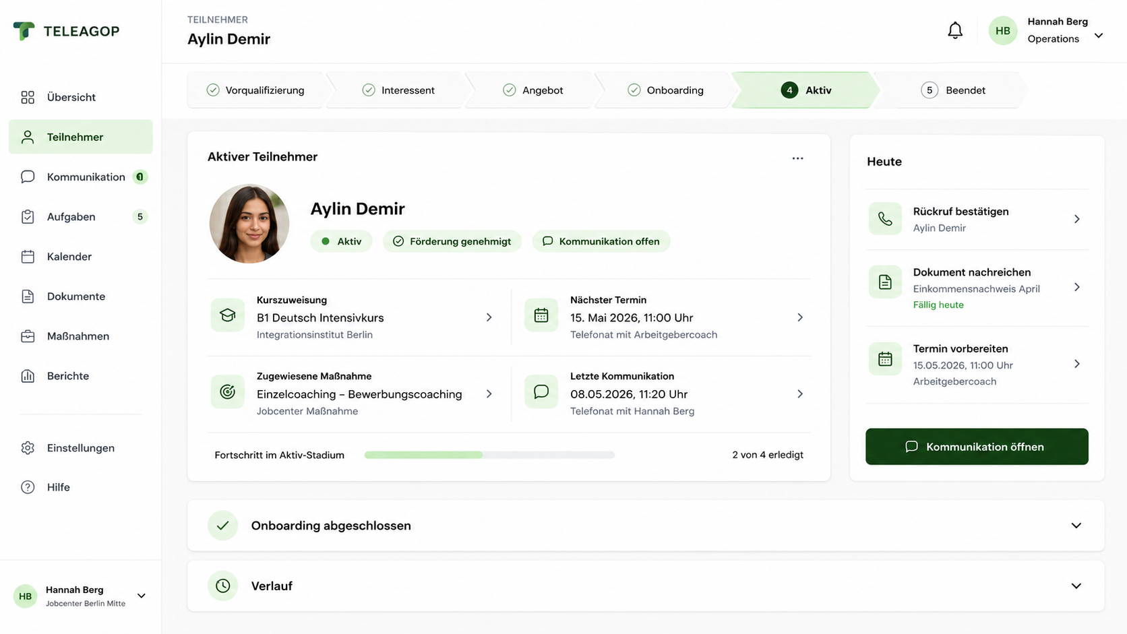This screenshot has height=634, width=1127.
Task: Click "Integrationsinstitut Berlin" text
Action: point(315,335)
